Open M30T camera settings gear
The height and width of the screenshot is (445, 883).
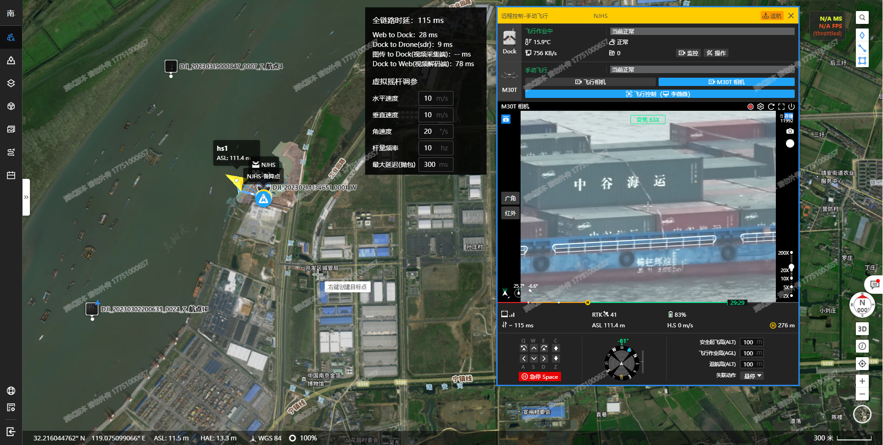[x=761, y=107]
